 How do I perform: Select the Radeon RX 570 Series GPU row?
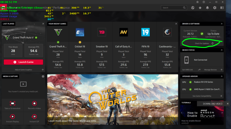[x=202, y=82]
